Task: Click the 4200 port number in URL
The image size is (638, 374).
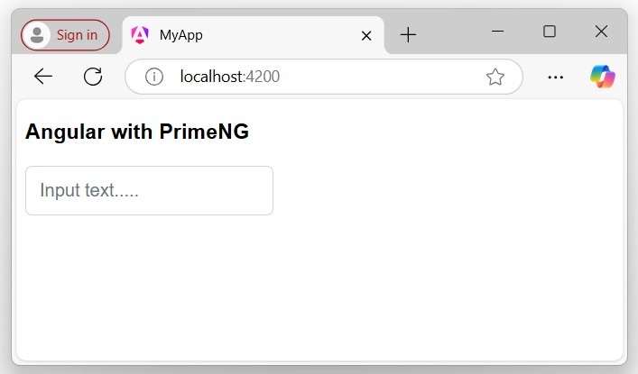Action: coord(263,77)
